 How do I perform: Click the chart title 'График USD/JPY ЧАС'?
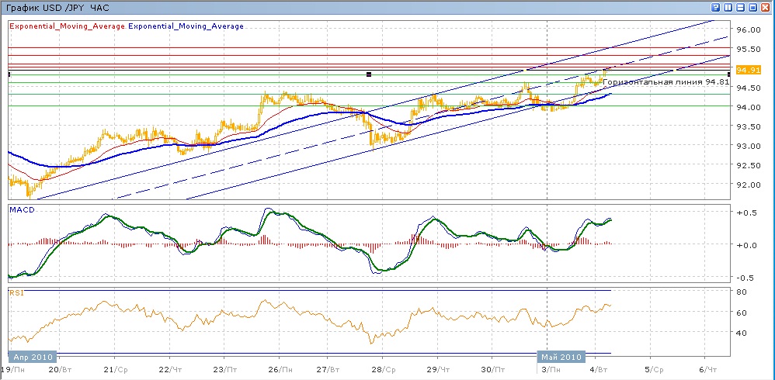[x=58, y=7]
